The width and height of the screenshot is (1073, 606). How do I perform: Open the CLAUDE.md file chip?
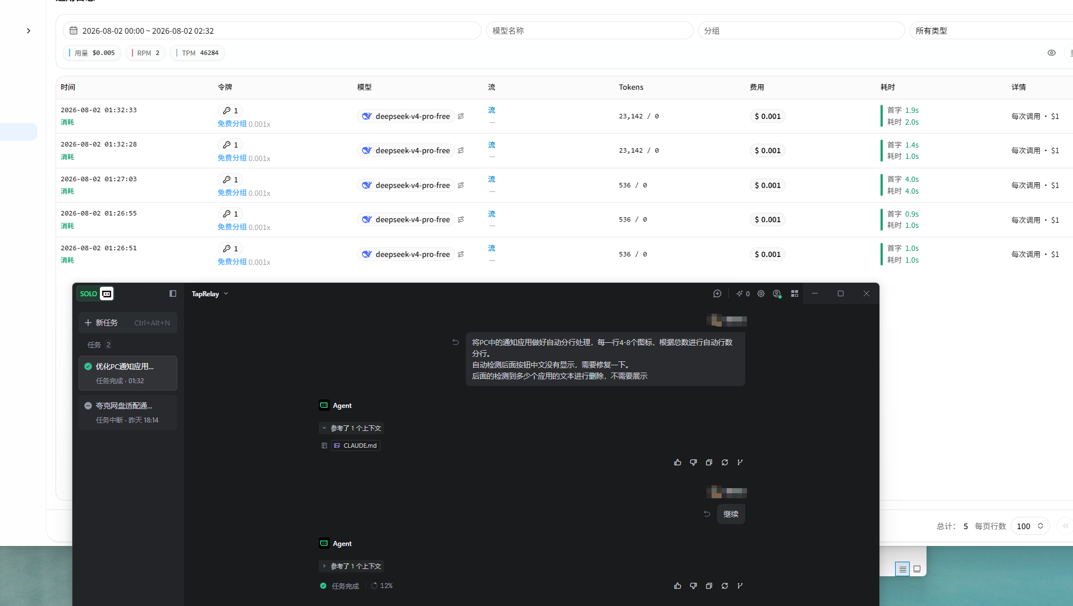(356, 446)
